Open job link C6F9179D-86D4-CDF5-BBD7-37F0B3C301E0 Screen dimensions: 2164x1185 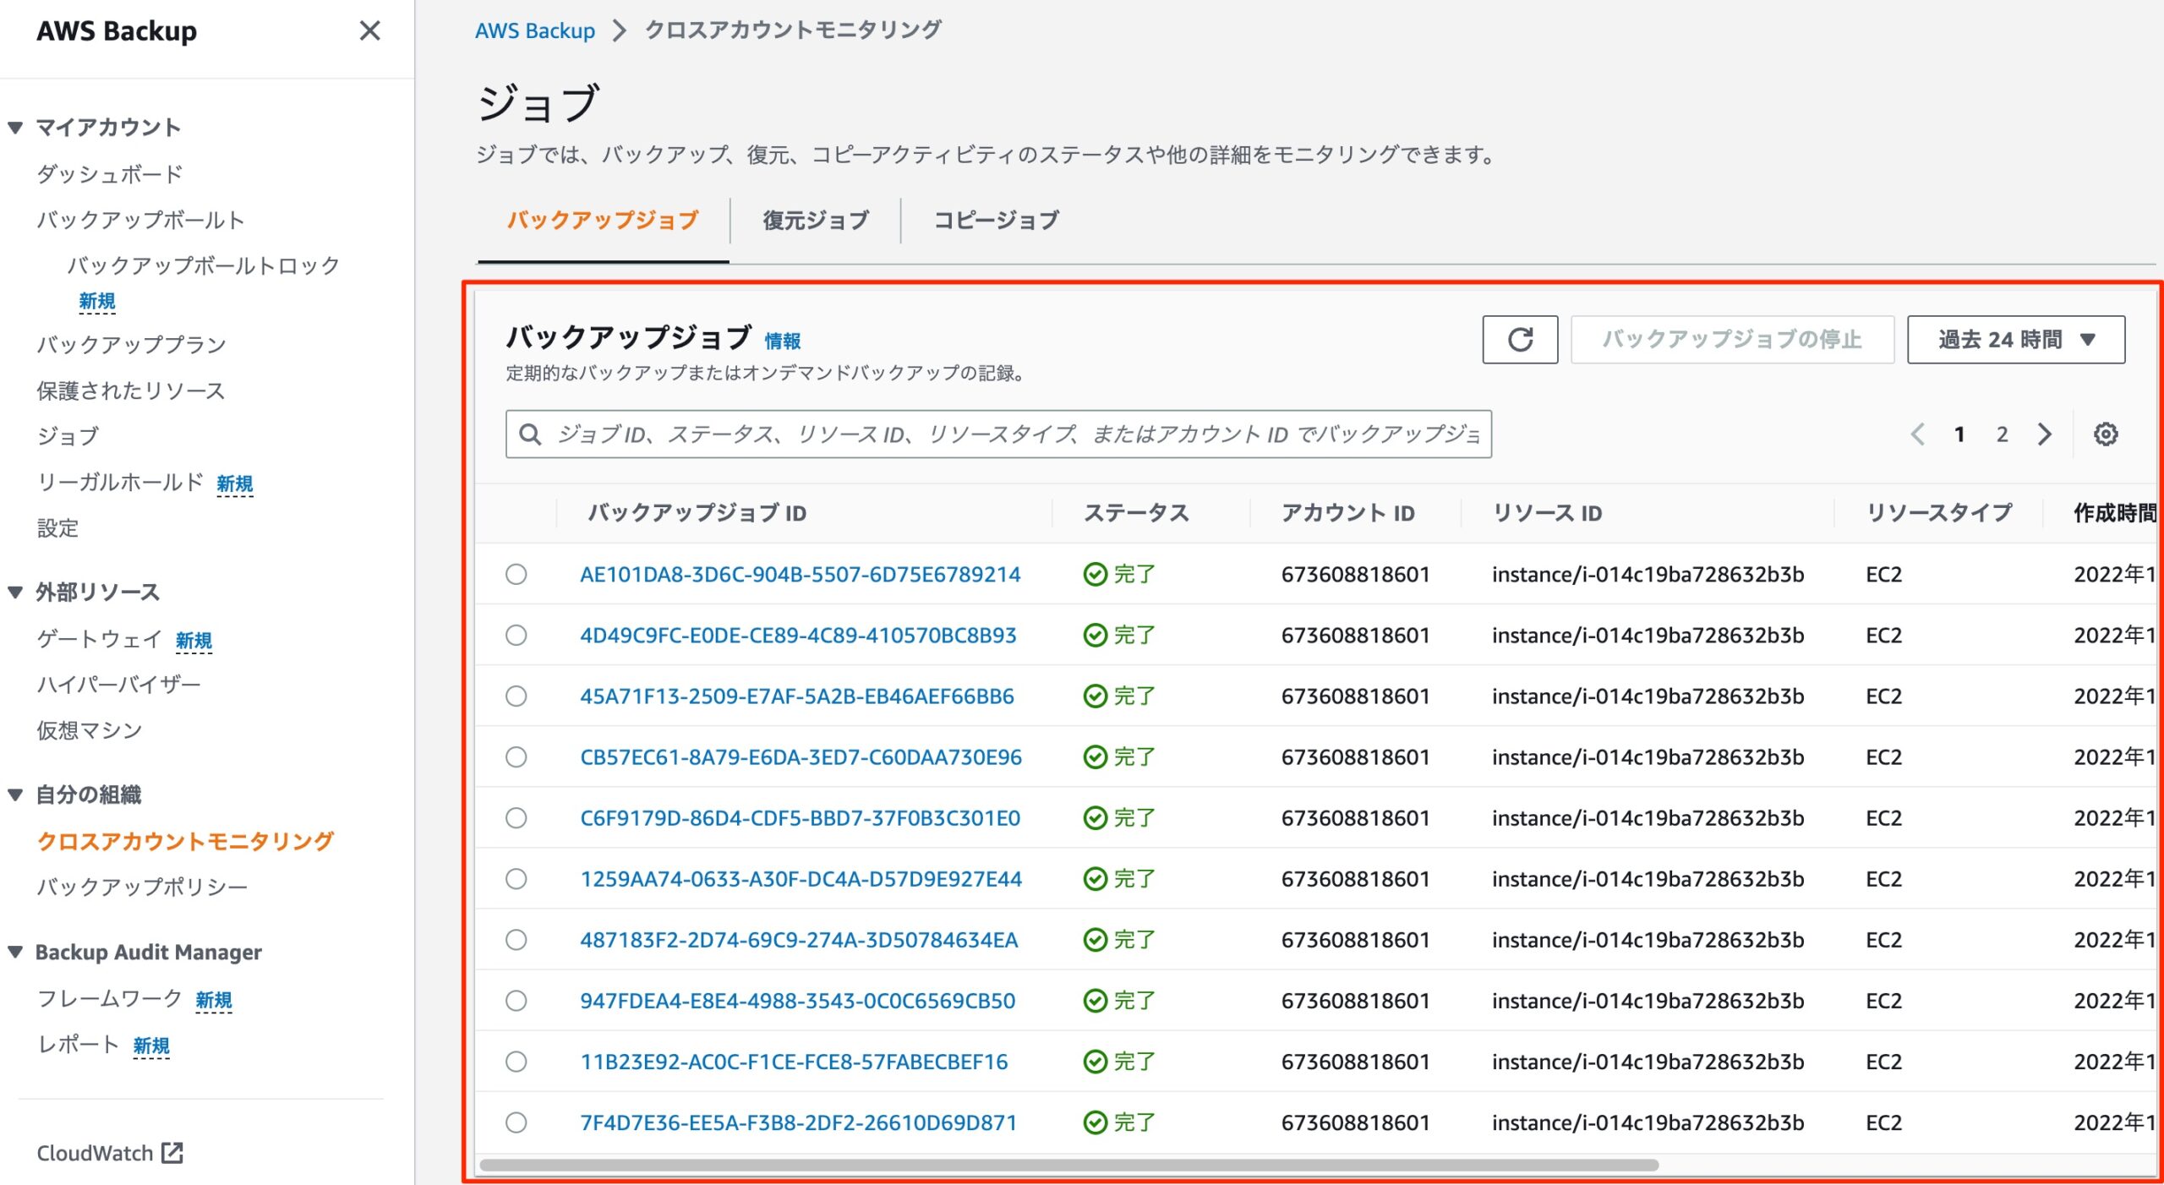(x=800, y=818)
